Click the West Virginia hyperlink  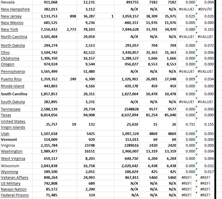[13, 159]
